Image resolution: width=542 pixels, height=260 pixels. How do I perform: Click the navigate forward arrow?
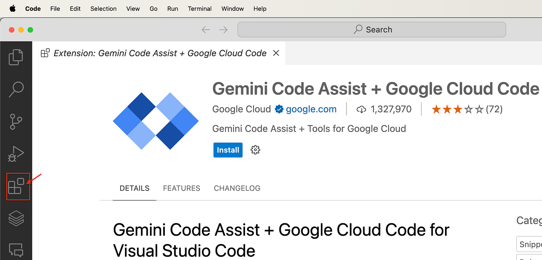224,30
